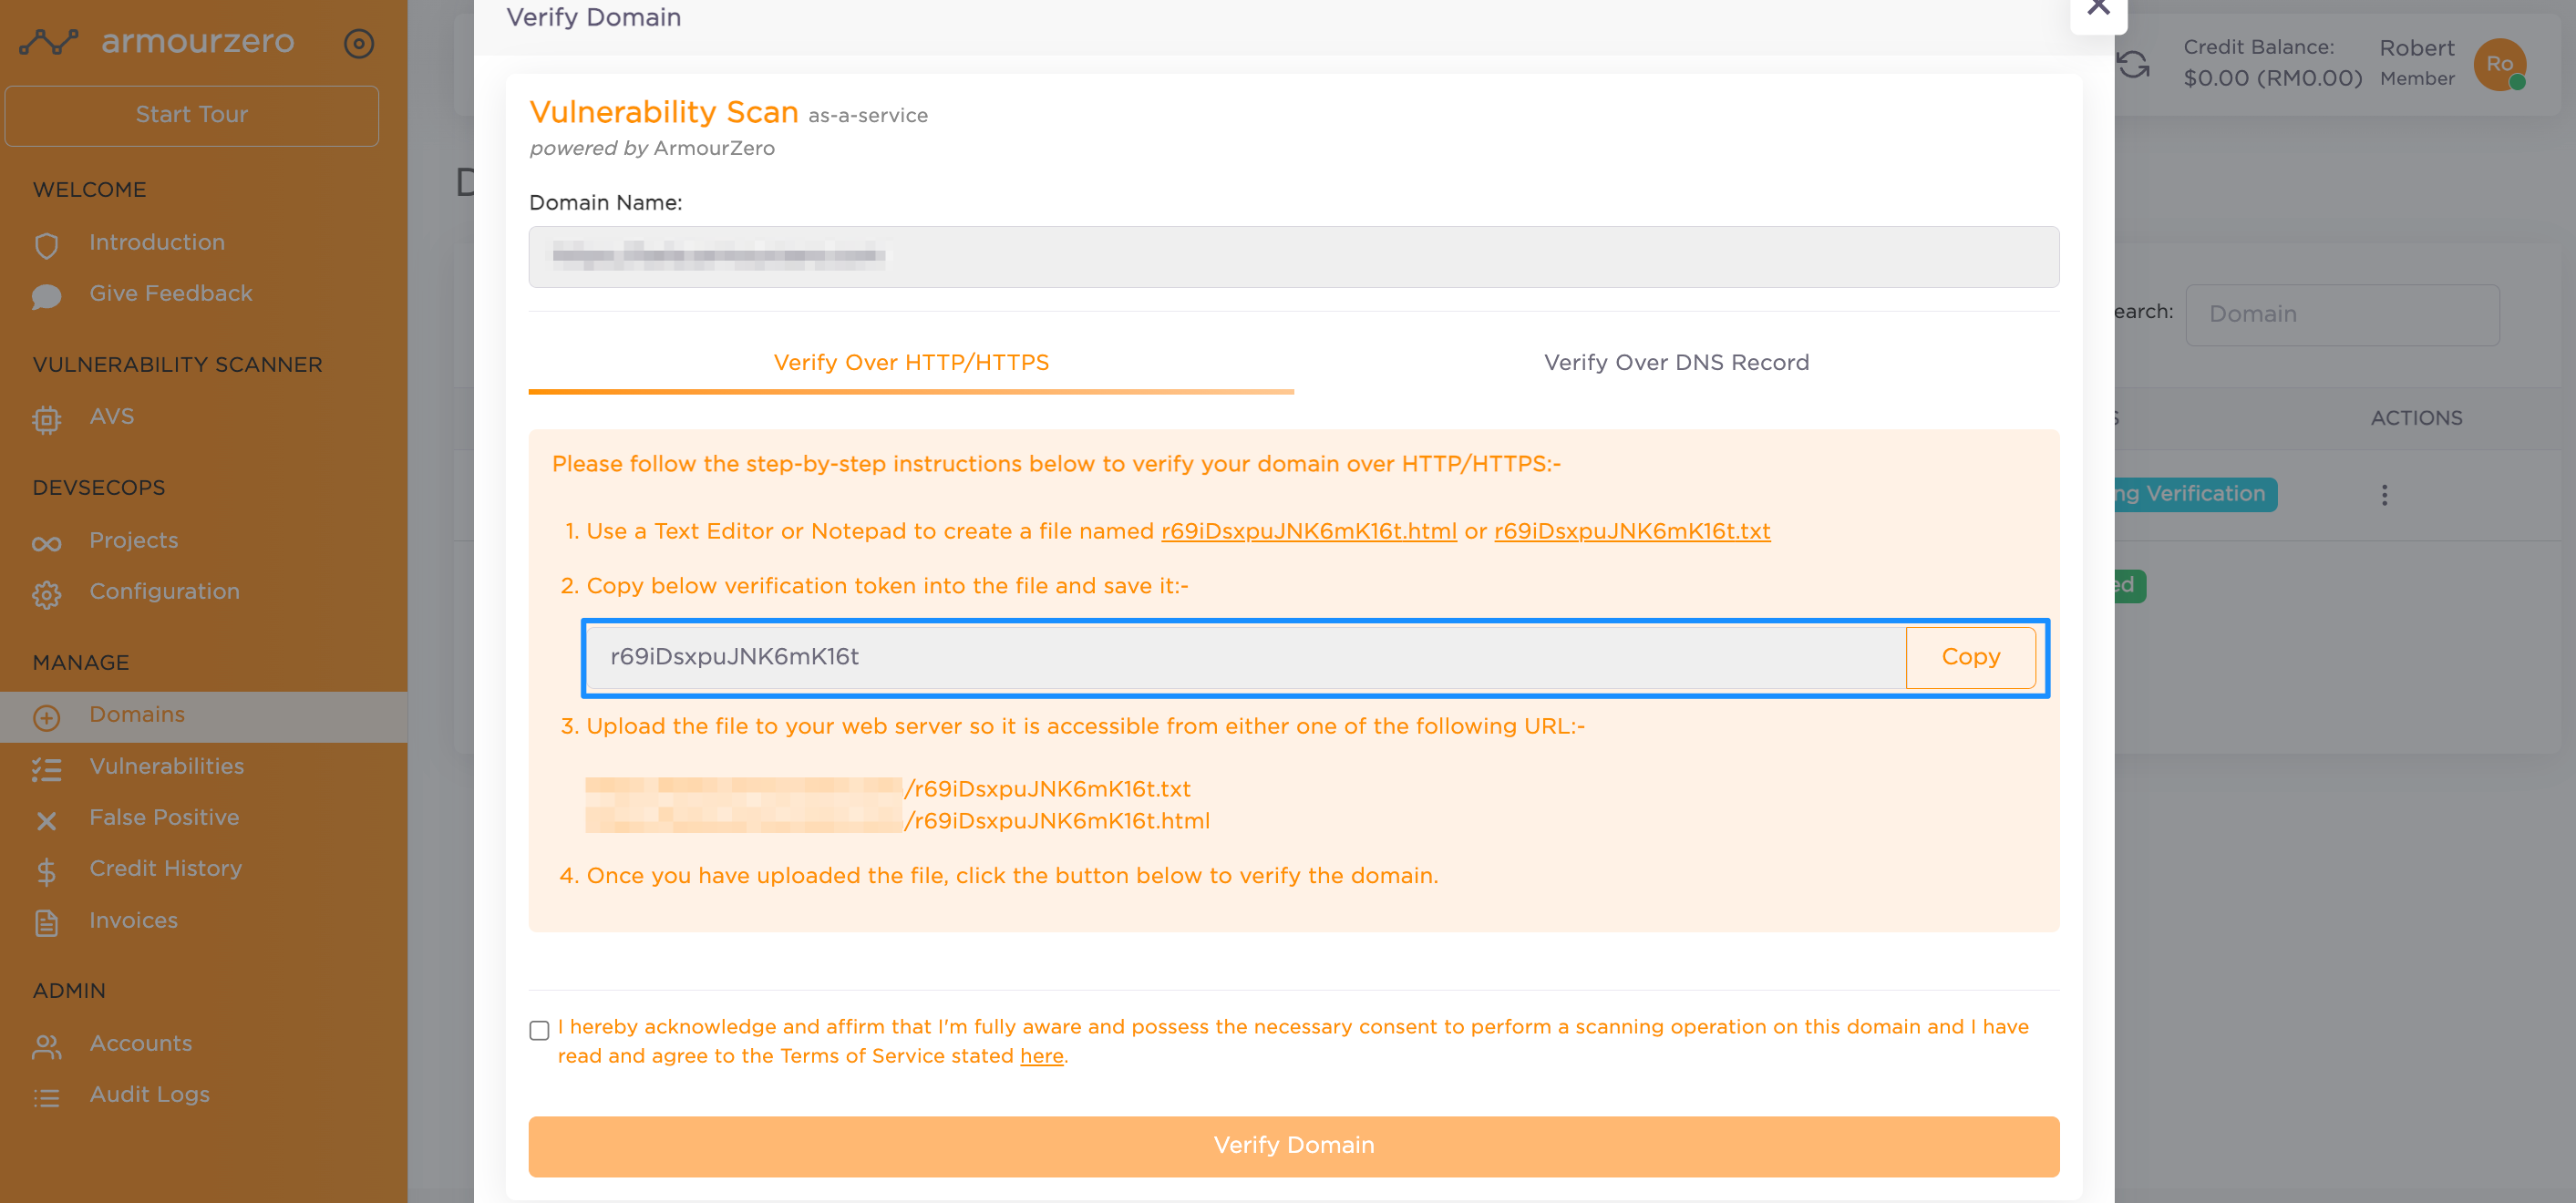Click the Accounts people icon

[x=46, y=1046]
